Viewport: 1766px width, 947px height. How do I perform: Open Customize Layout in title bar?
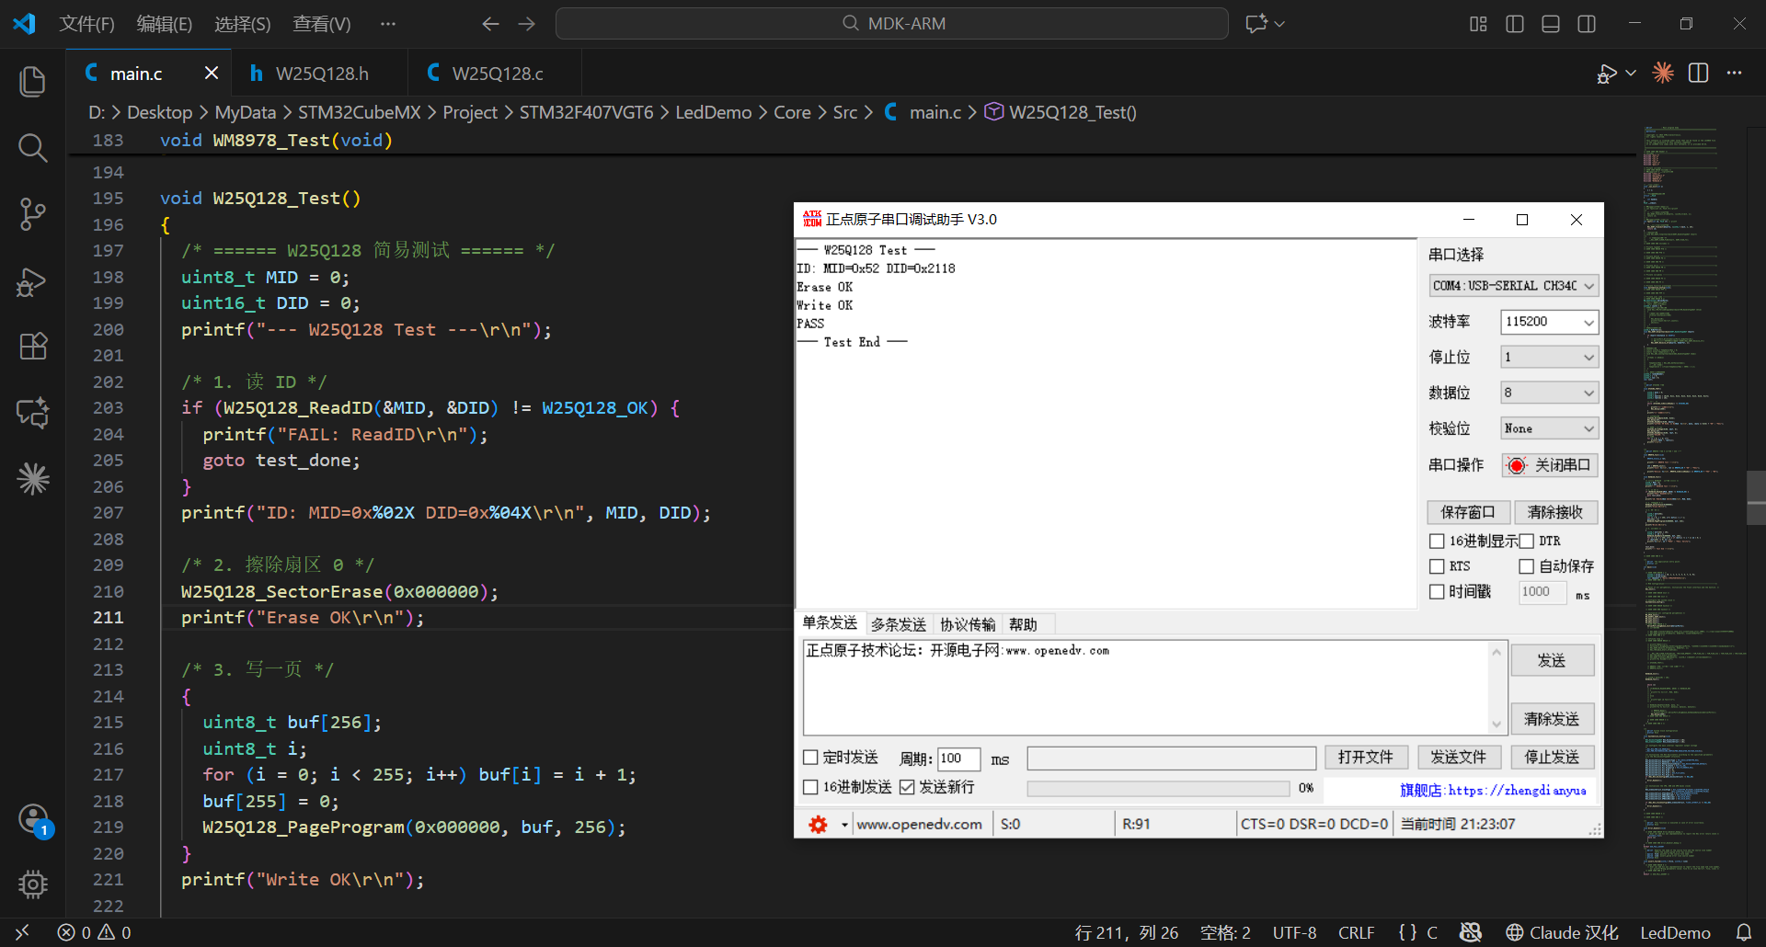1478,24
